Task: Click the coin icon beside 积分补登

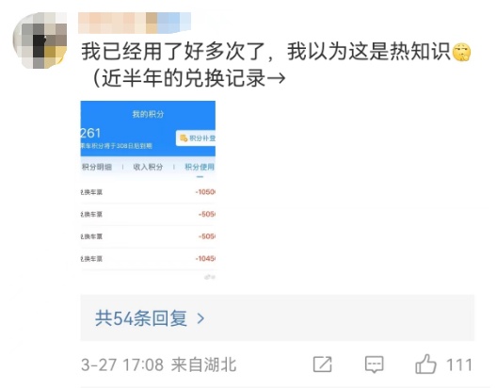Action: coord(184,138)
